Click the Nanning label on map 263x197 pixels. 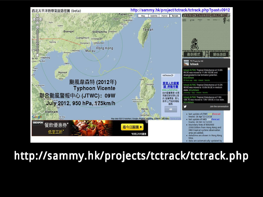(x=52, y=42)
